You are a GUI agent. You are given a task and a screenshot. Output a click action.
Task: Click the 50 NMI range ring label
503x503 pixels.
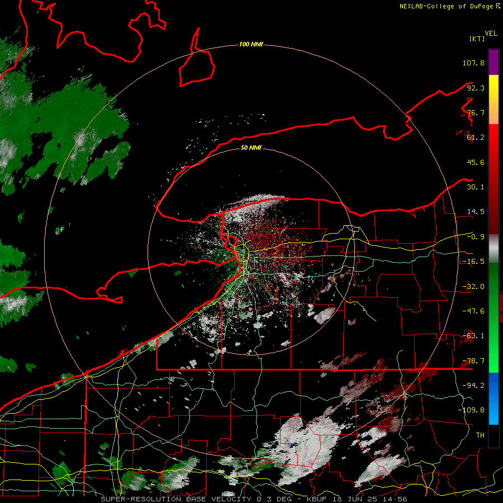(x=251, y=148)
